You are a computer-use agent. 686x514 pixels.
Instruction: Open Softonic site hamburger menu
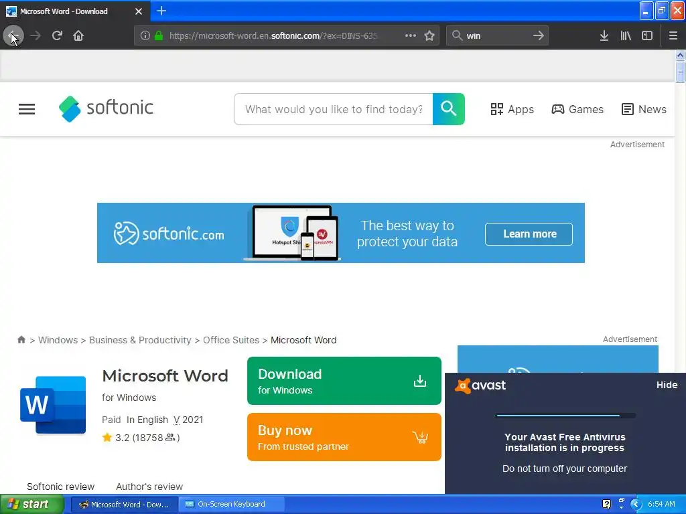tap(27, 109)
